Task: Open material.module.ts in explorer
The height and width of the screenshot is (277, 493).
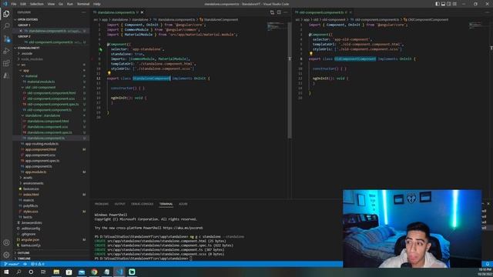Action: 41,82
